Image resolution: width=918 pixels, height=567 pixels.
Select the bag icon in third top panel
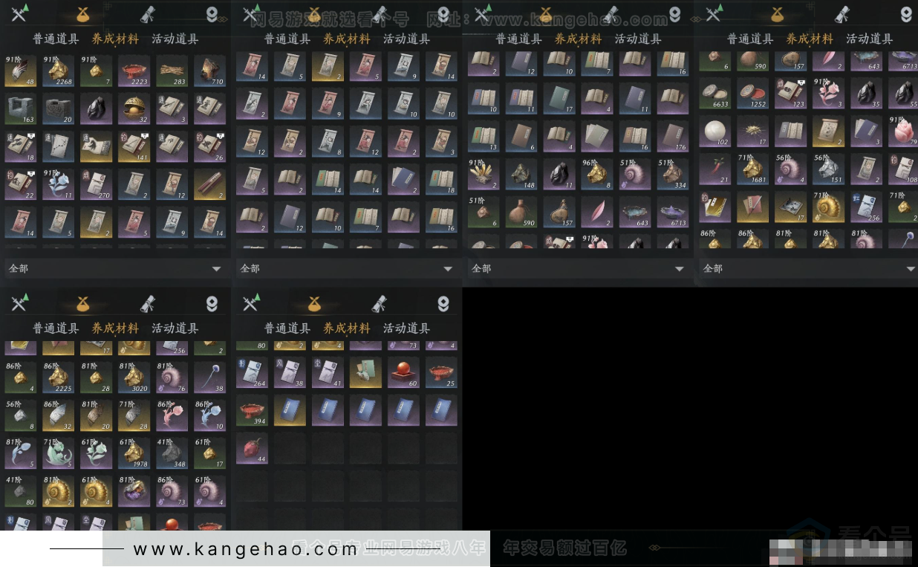click(x=546, y=13)
